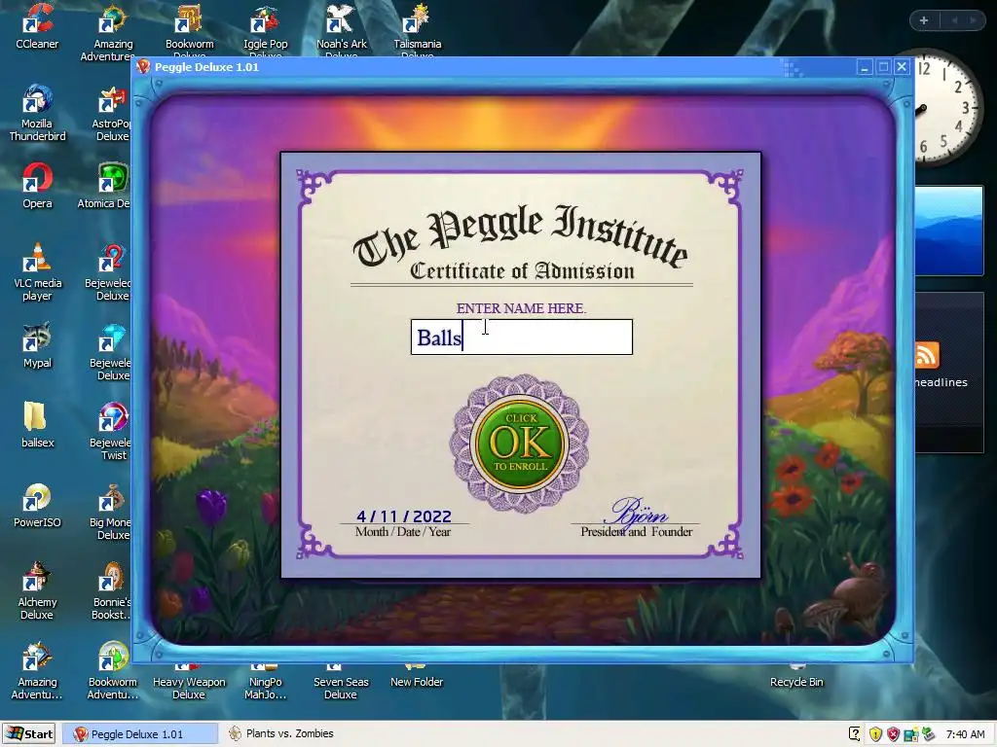
Task: Select the Heavy Weapon Deluxe desktop icon
Action: 189,682
